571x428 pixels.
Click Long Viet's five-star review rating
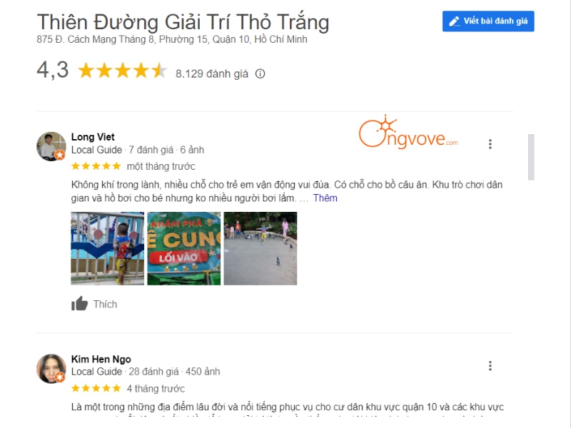pyautogui.click(x=96, y=166)
